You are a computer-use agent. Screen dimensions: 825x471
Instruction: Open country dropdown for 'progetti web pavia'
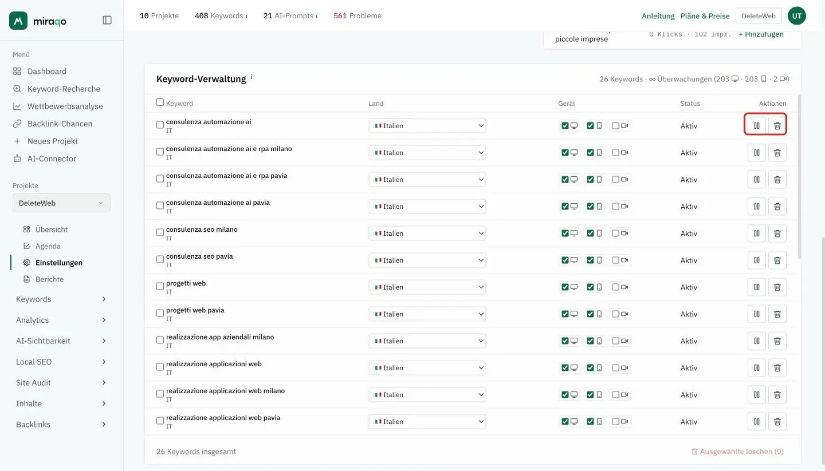427,314
